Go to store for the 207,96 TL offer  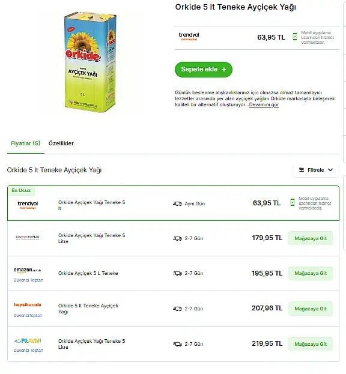(x=311, y=309)
